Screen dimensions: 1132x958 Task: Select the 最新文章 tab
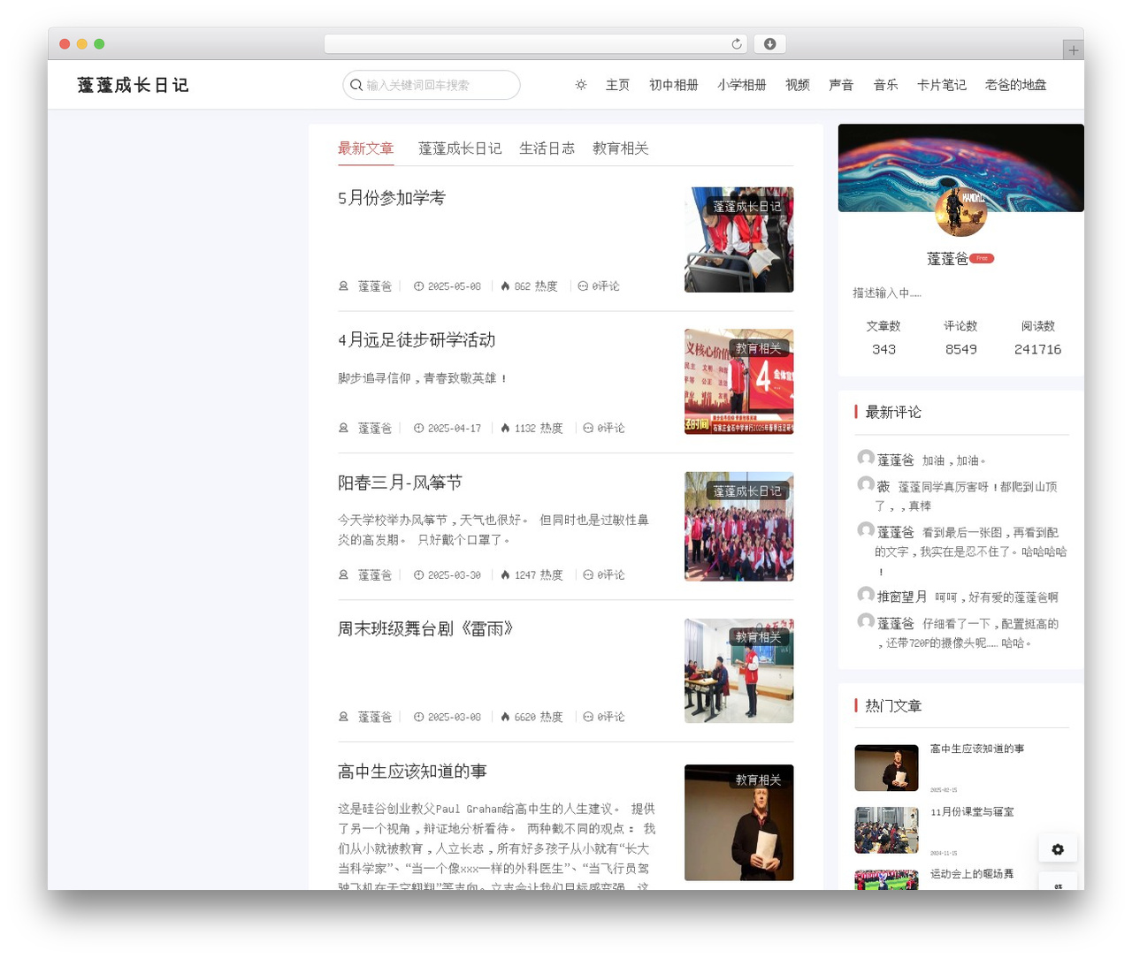tap(366, 148)
